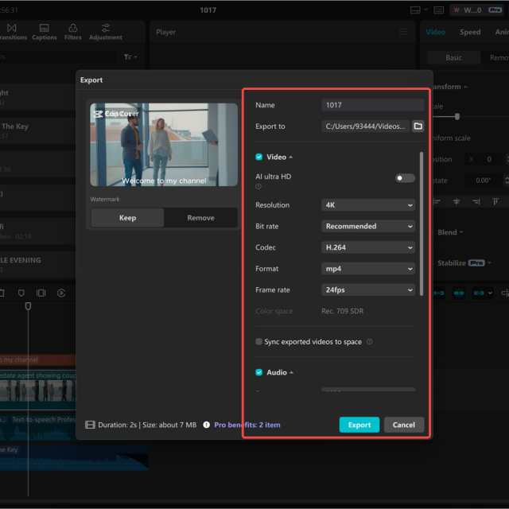Uncheck the Audio export checkbox

(259, 372)
